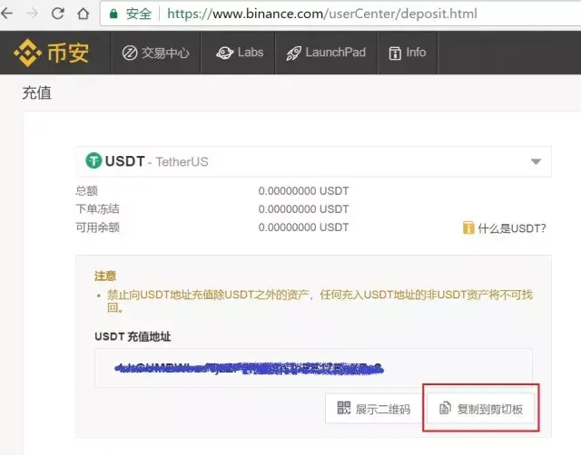
Task: Open the USDT coin selector dropdown
Action: click(313, 161)
